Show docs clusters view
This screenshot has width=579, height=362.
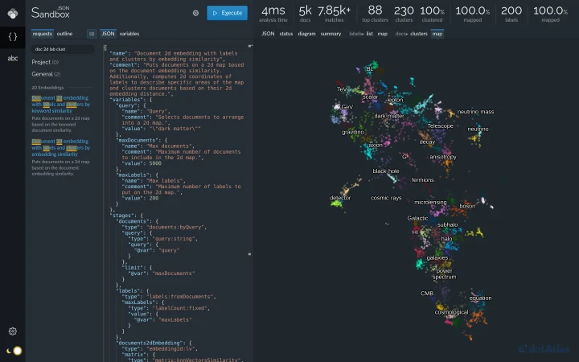coord(419,34)
